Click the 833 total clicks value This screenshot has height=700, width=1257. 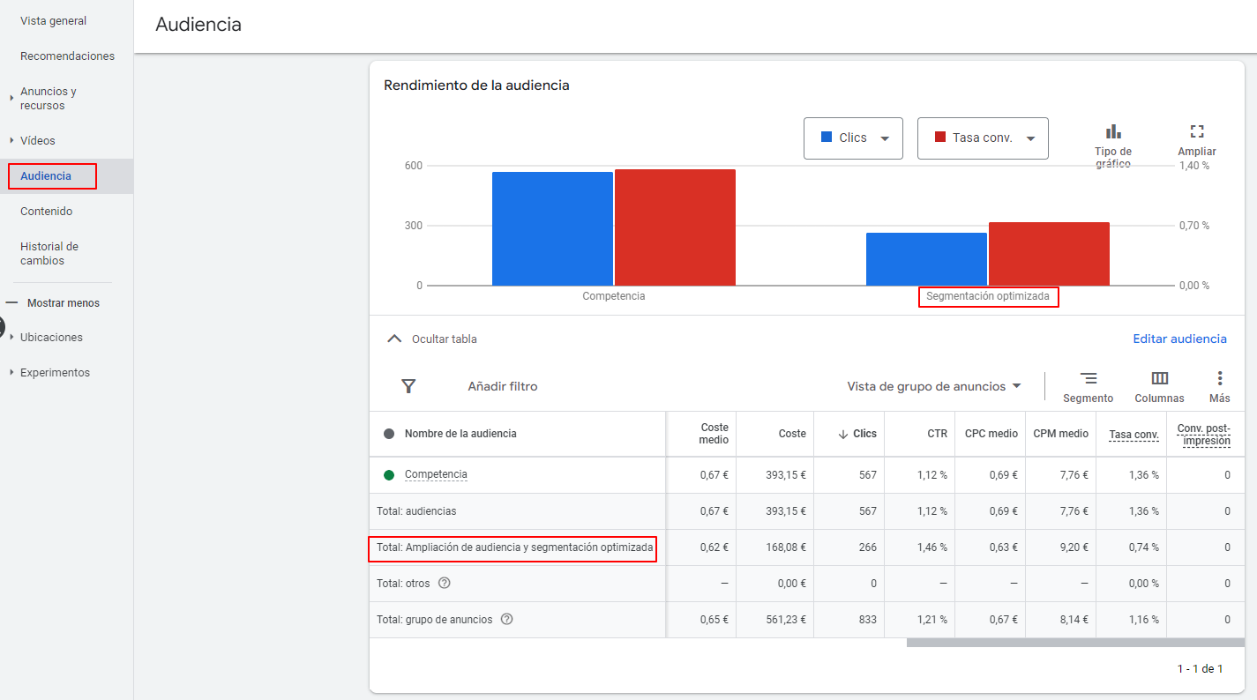pyautogui.click(x=868, y=620)
